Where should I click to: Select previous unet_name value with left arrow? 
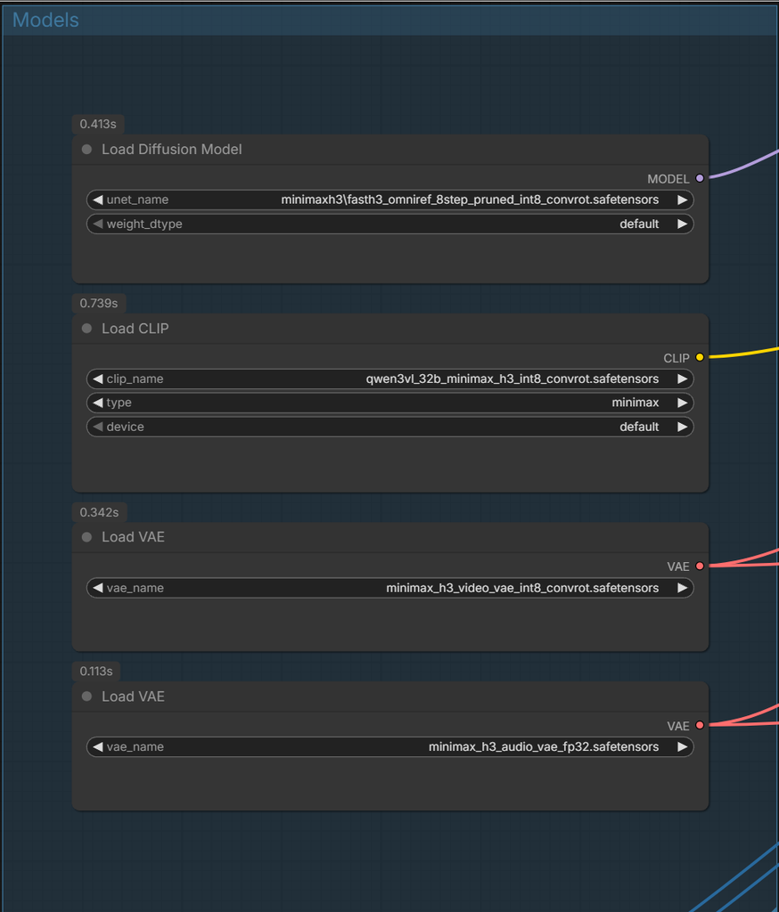pos(98,200)
